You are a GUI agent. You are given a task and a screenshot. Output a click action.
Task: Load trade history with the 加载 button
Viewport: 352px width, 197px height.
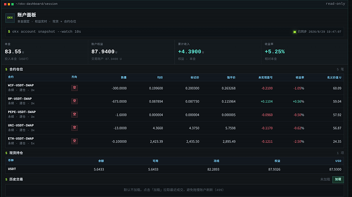tap(338, 179)
